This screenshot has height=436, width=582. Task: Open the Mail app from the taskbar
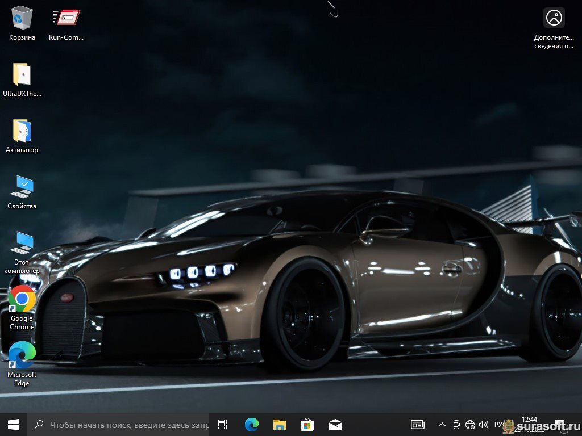click(335, 425)
